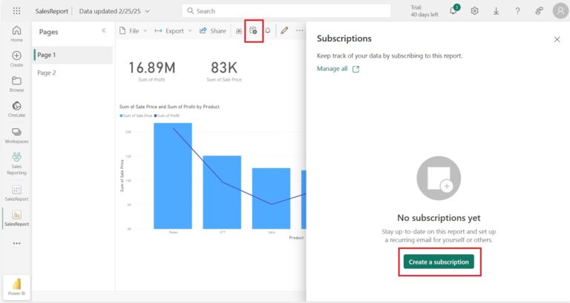Click the tallest blue bar in chart
Screen dimensions: 570x303
[x=173, y=176]
